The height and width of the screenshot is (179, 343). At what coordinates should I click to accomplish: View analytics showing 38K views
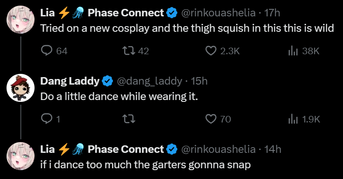pos(293,51)
